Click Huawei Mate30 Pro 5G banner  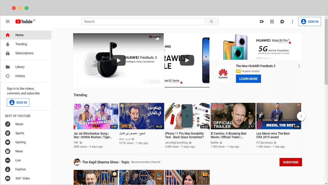click(256, 47)
